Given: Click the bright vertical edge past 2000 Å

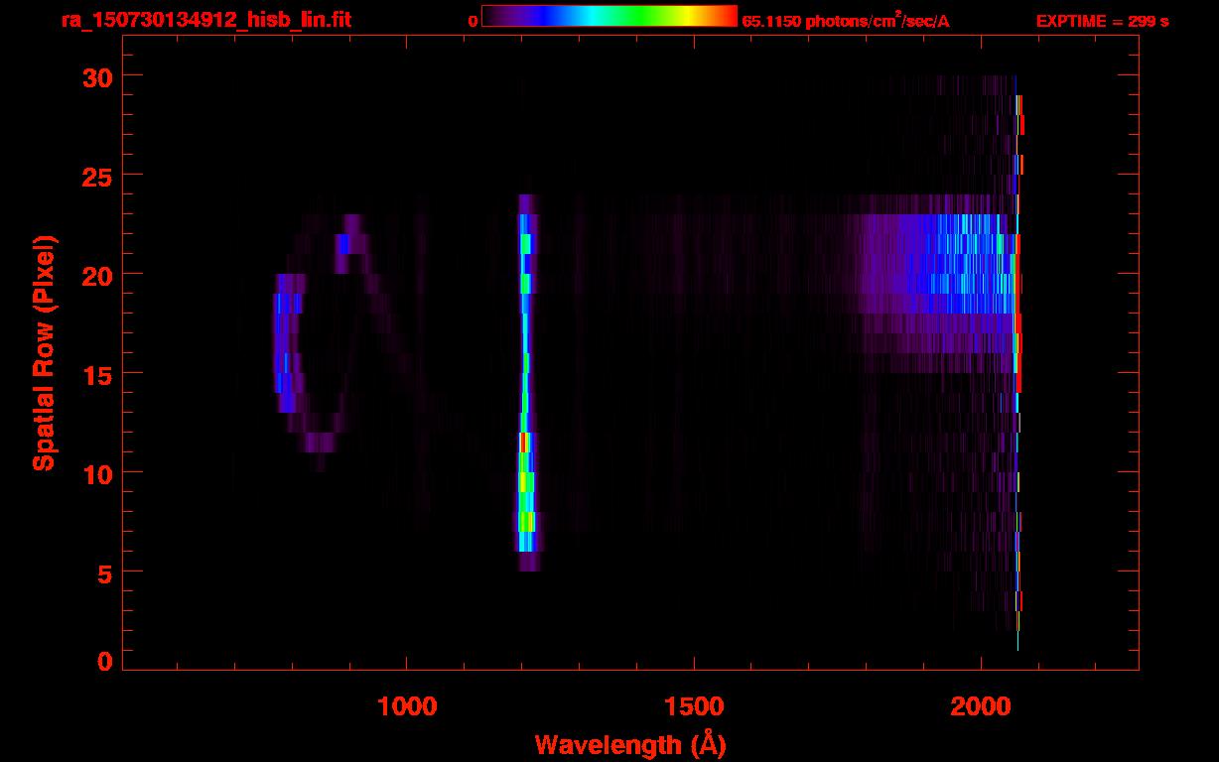Looking at the screenshot, I should point(1017,362).
